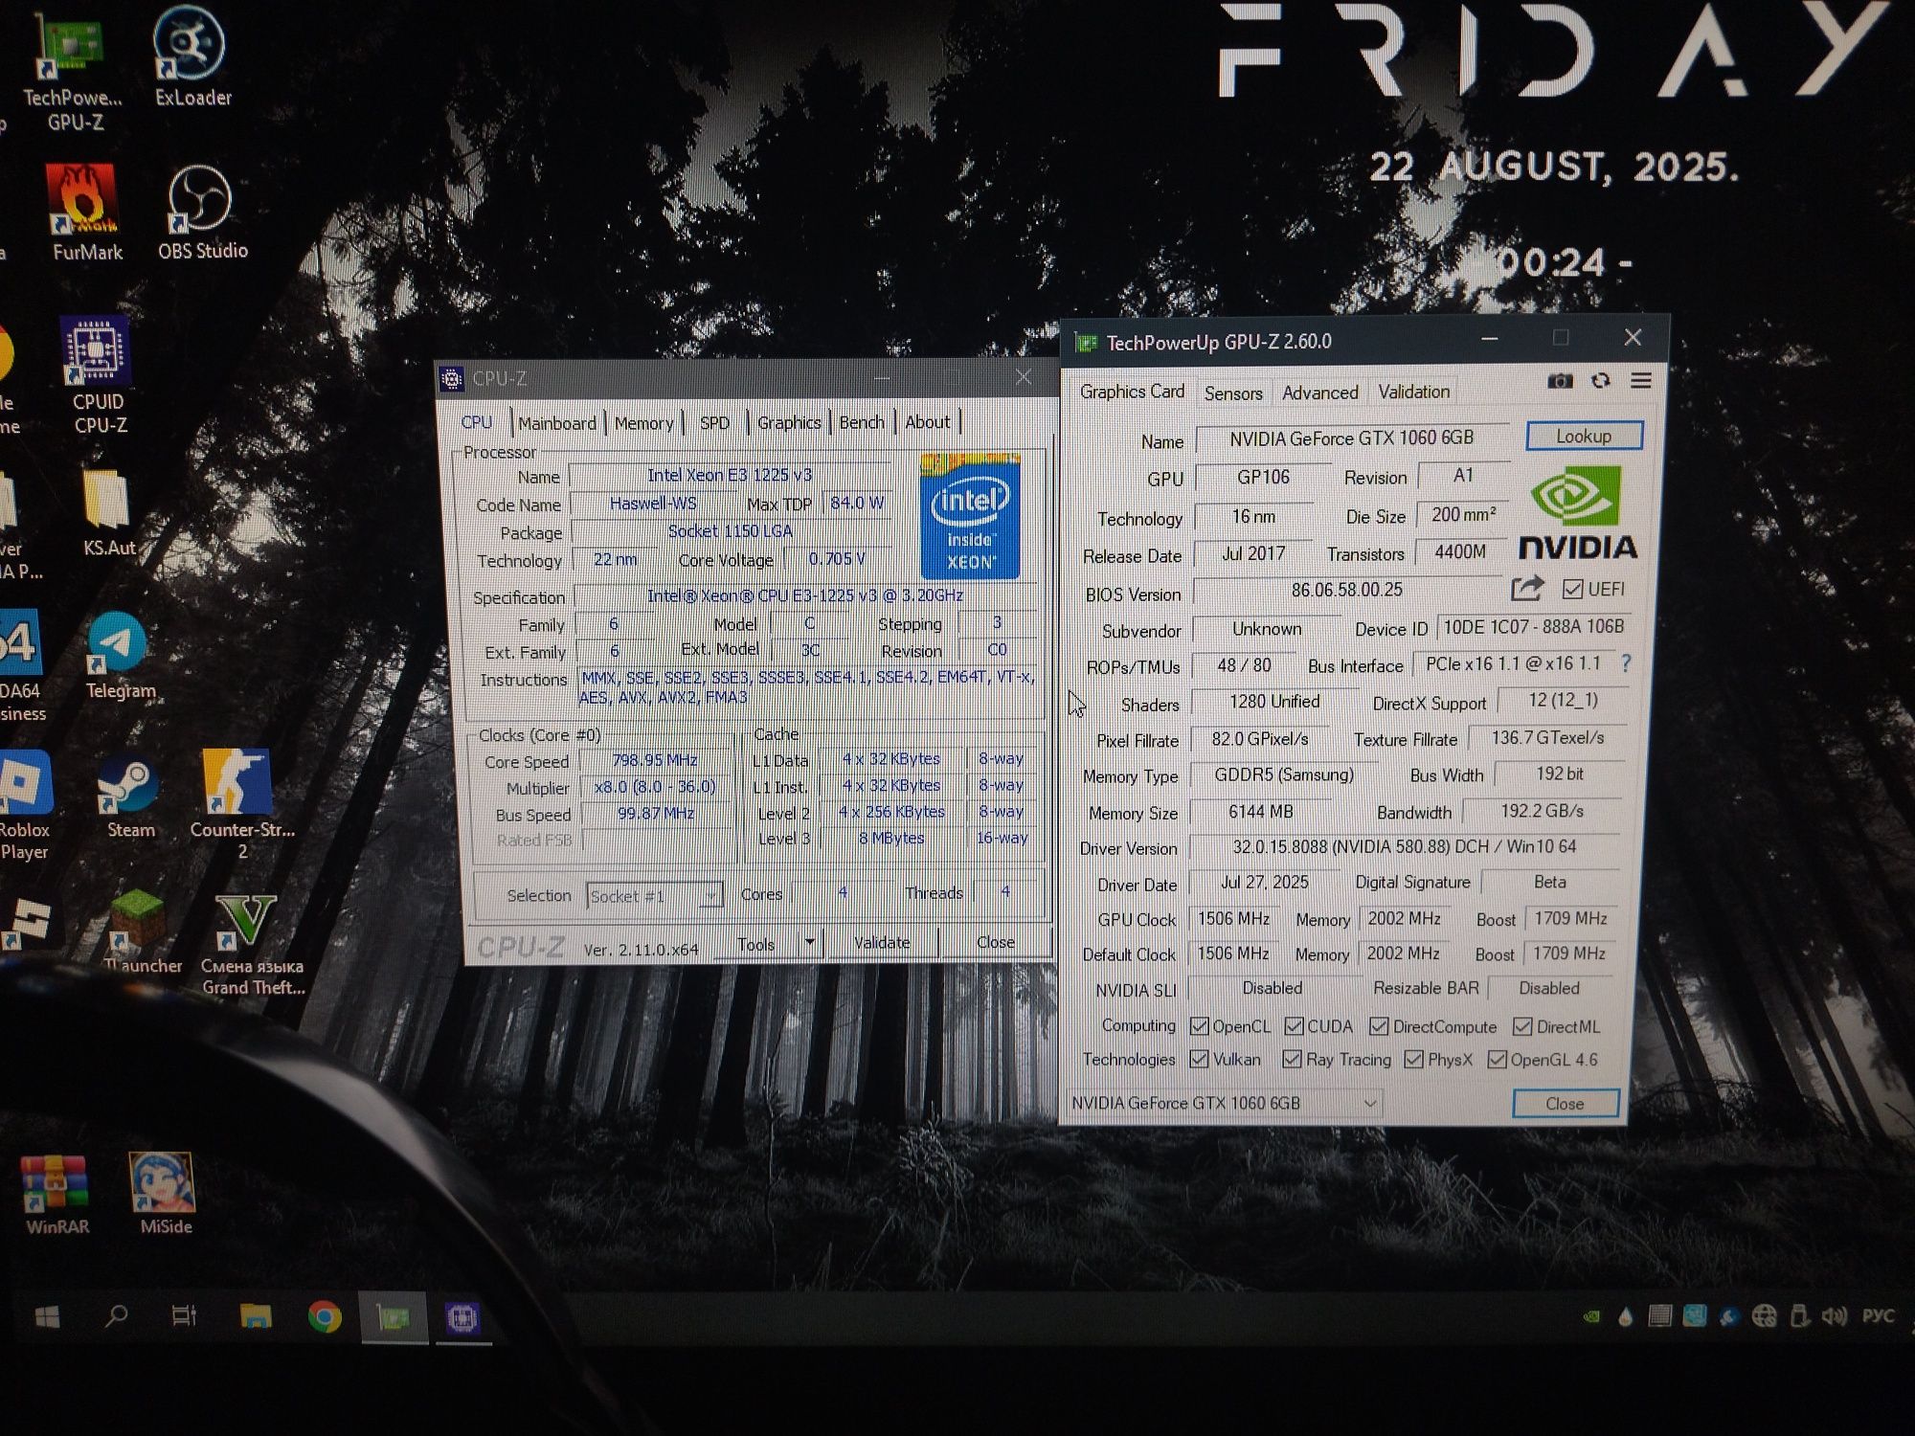The image size is (1915, 1436).
Task: Open the TechPowerUp GPU-Z desktop shortcut
Action: coord(75,72)
